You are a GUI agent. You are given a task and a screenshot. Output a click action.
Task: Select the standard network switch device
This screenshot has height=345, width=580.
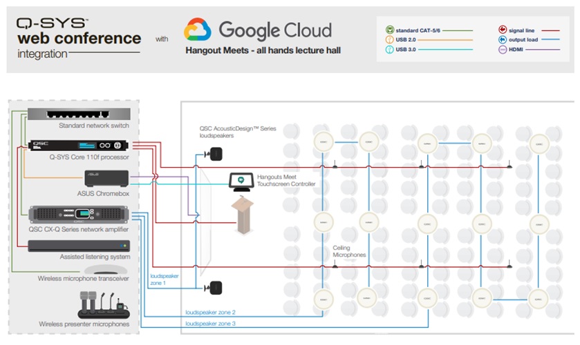tap(79, 114)
